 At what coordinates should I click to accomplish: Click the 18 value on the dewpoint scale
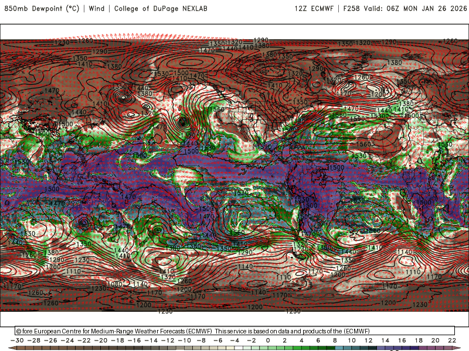(x=419, y=340)
